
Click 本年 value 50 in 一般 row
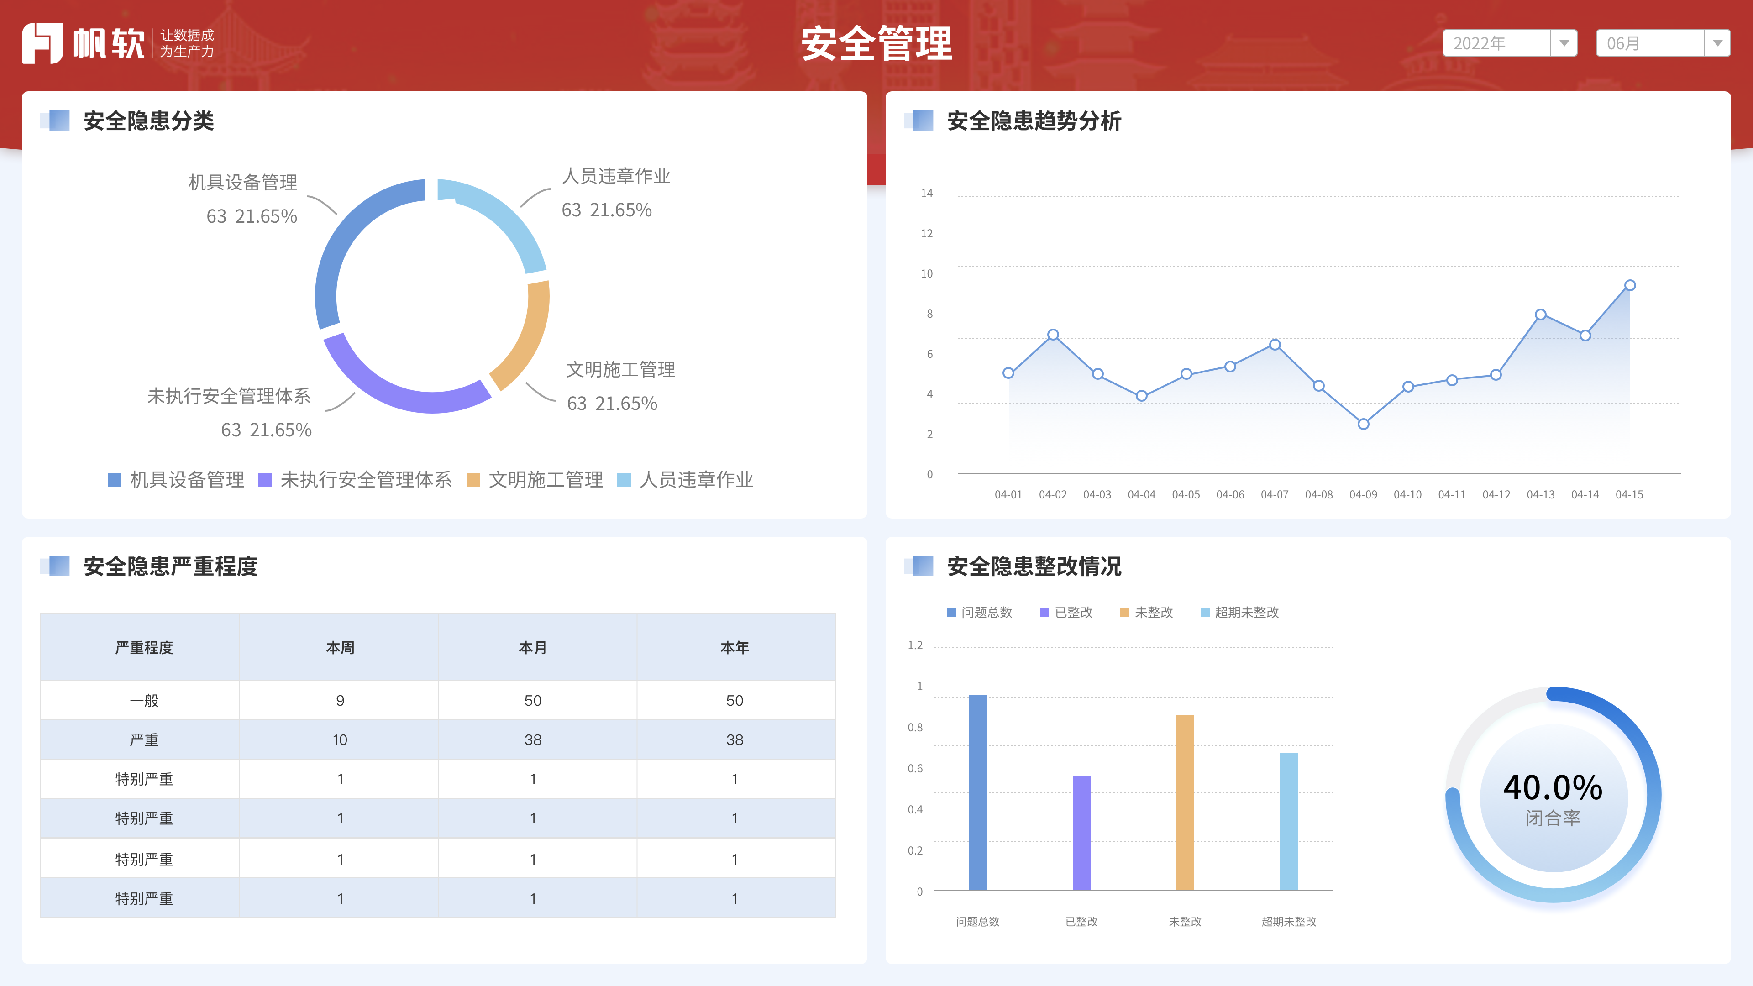click(735, 700)
